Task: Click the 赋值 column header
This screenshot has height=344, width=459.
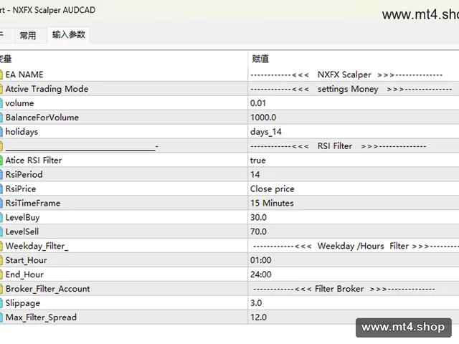Action: pyautogui.click(x=260, y=59)
